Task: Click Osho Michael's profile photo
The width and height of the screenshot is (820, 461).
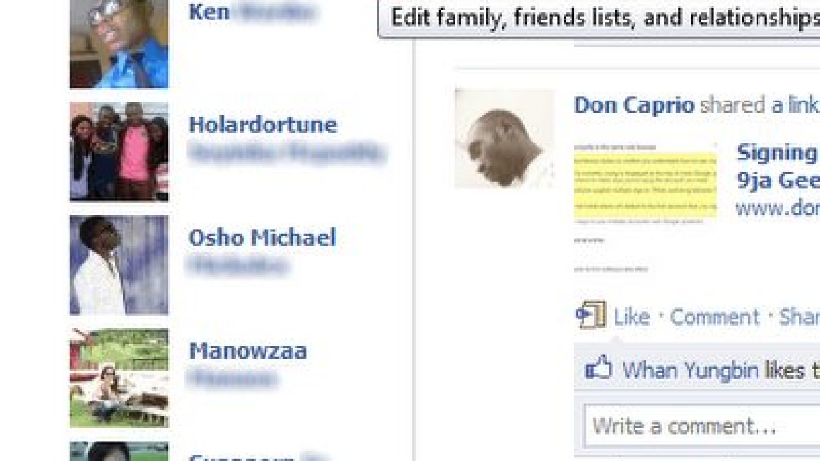Action: click(119, 265)
